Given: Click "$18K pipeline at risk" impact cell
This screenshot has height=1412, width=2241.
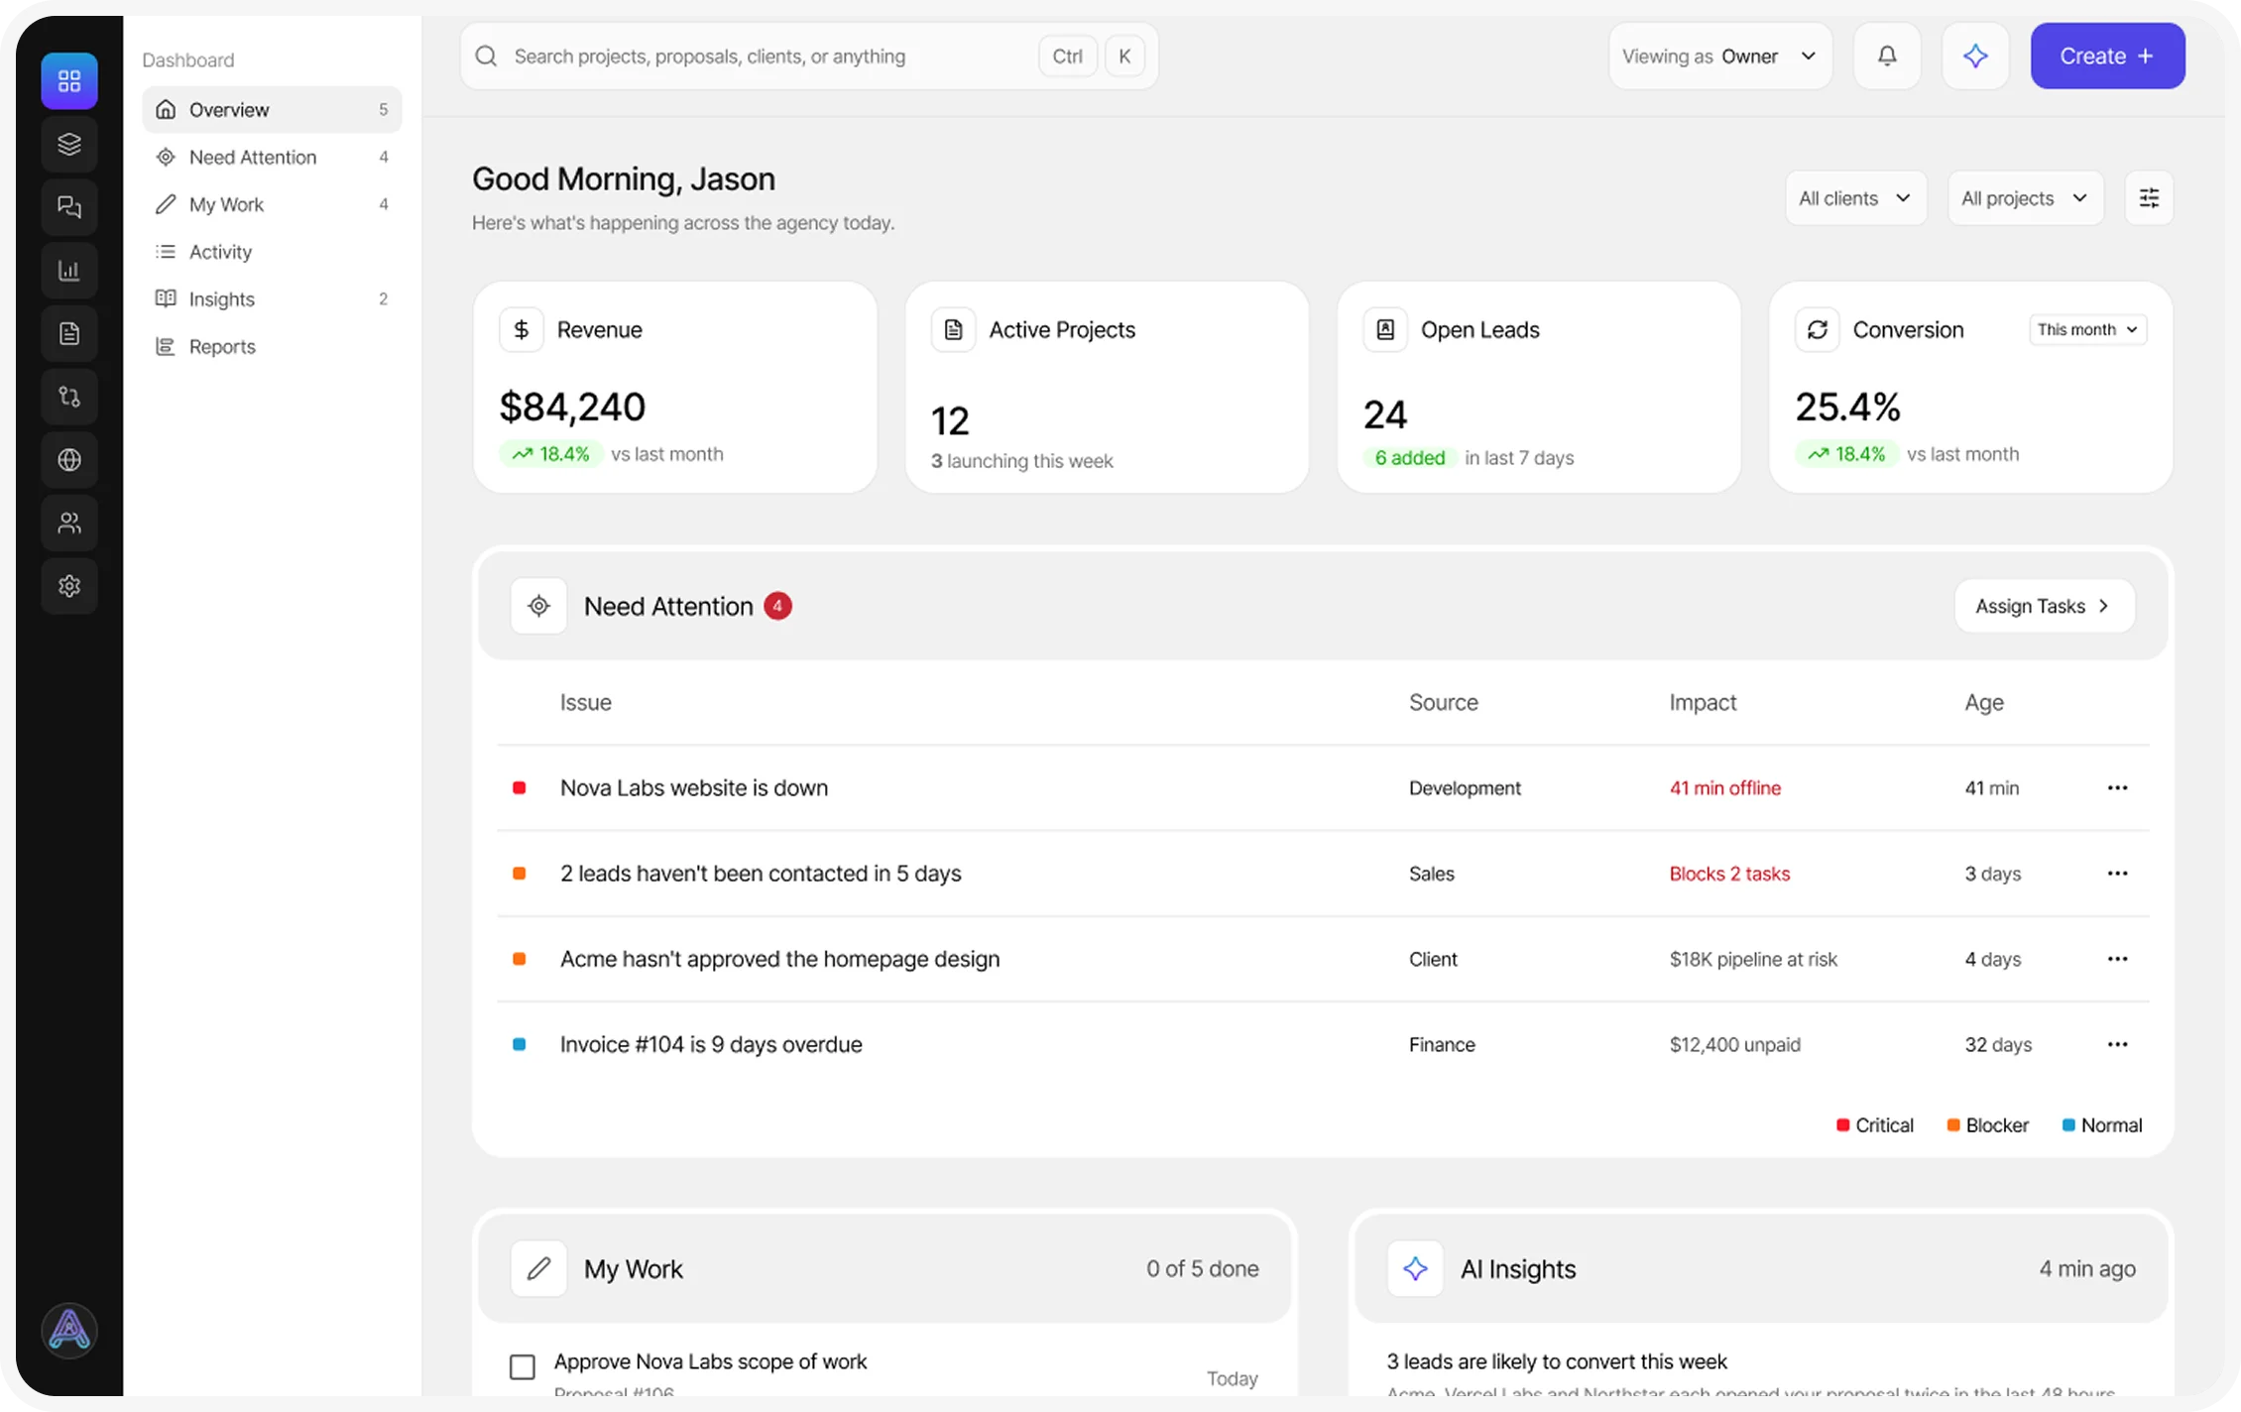Looking at the screenshot, I should [x=1753, y=959].
